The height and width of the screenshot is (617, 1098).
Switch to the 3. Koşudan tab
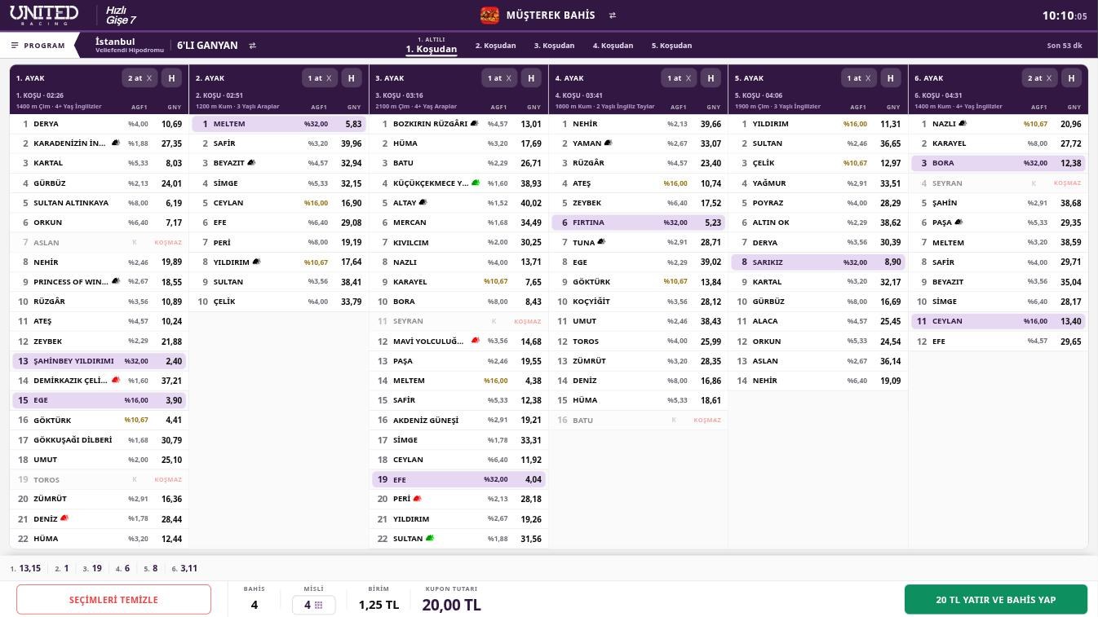pos(555,46)
